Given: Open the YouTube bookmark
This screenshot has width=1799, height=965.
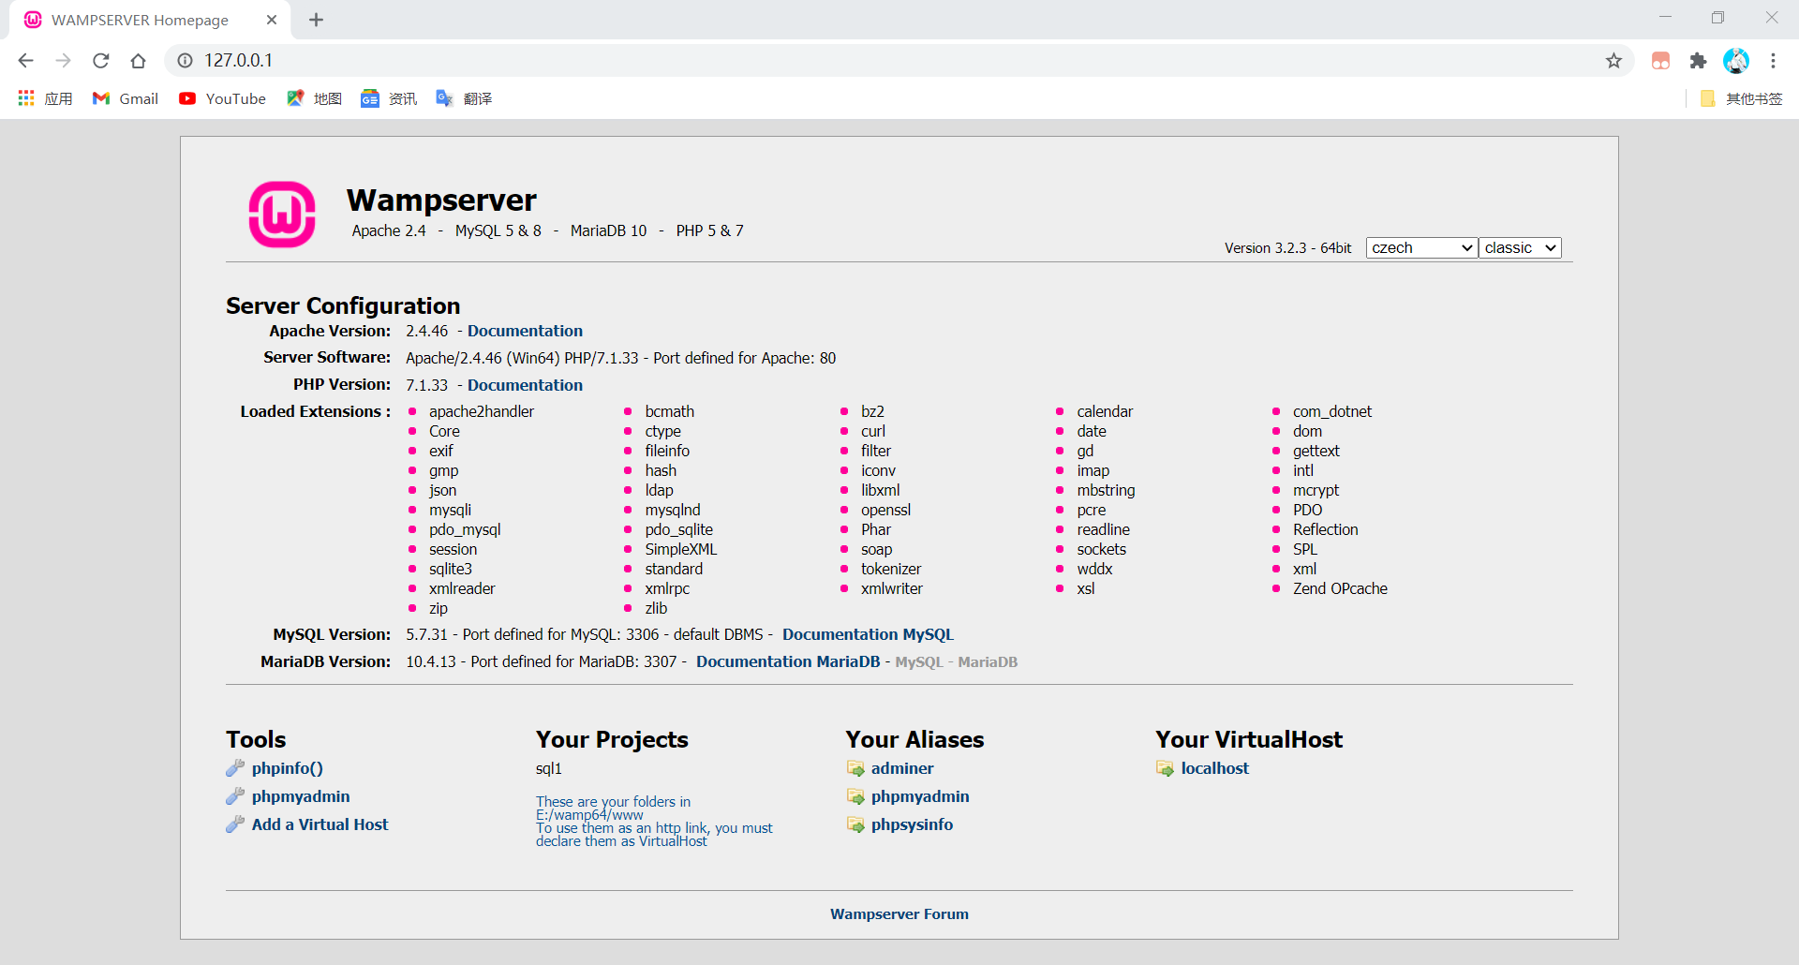Looking at the screenshot, I should click(222, 98).
